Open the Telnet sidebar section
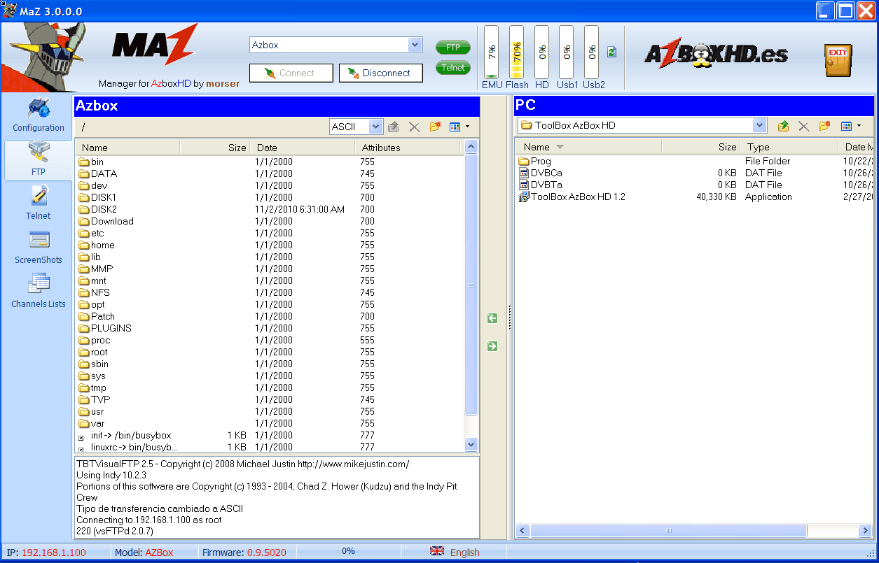The height and width of the screenshot is (563, 879). 39,204
